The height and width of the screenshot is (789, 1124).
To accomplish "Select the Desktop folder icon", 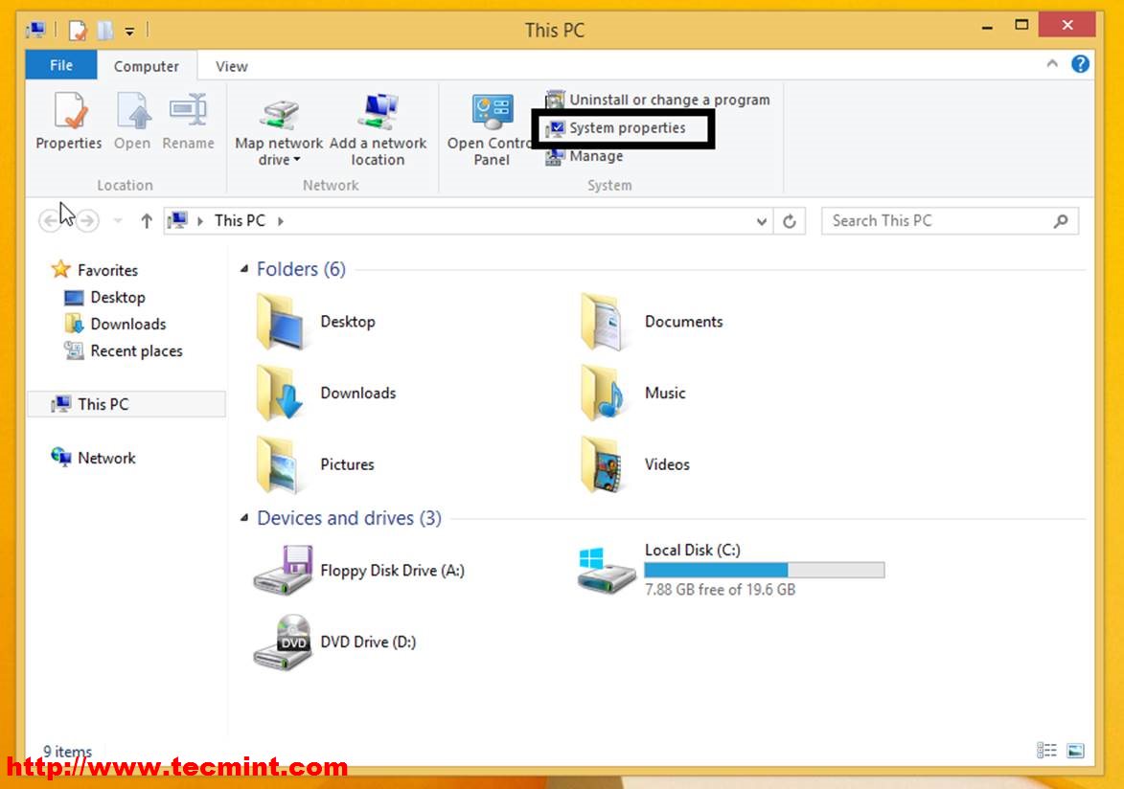I will pyautogui.click(x=283, y=322).
